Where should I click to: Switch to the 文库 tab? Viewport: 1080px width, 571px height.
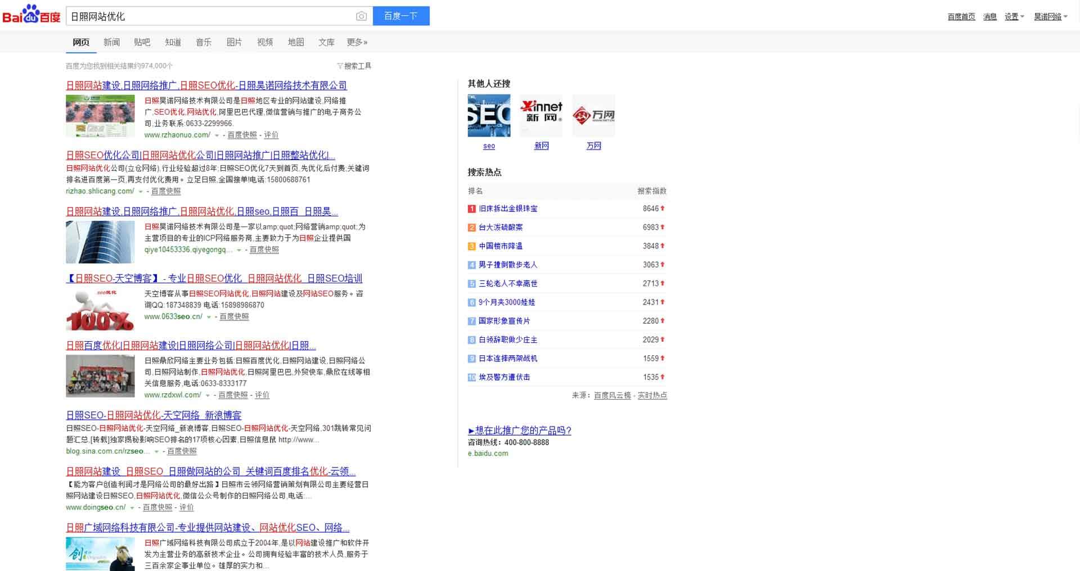[x=326, y=42]
